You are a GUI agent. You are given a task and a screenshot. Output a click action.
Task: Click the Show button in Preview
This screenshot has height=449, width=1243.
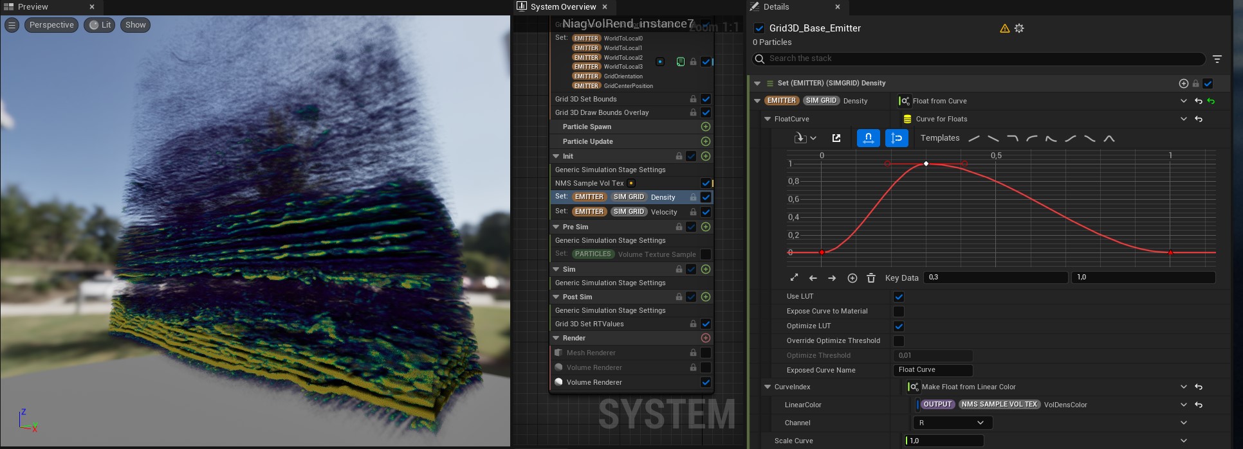coord(136,25)
